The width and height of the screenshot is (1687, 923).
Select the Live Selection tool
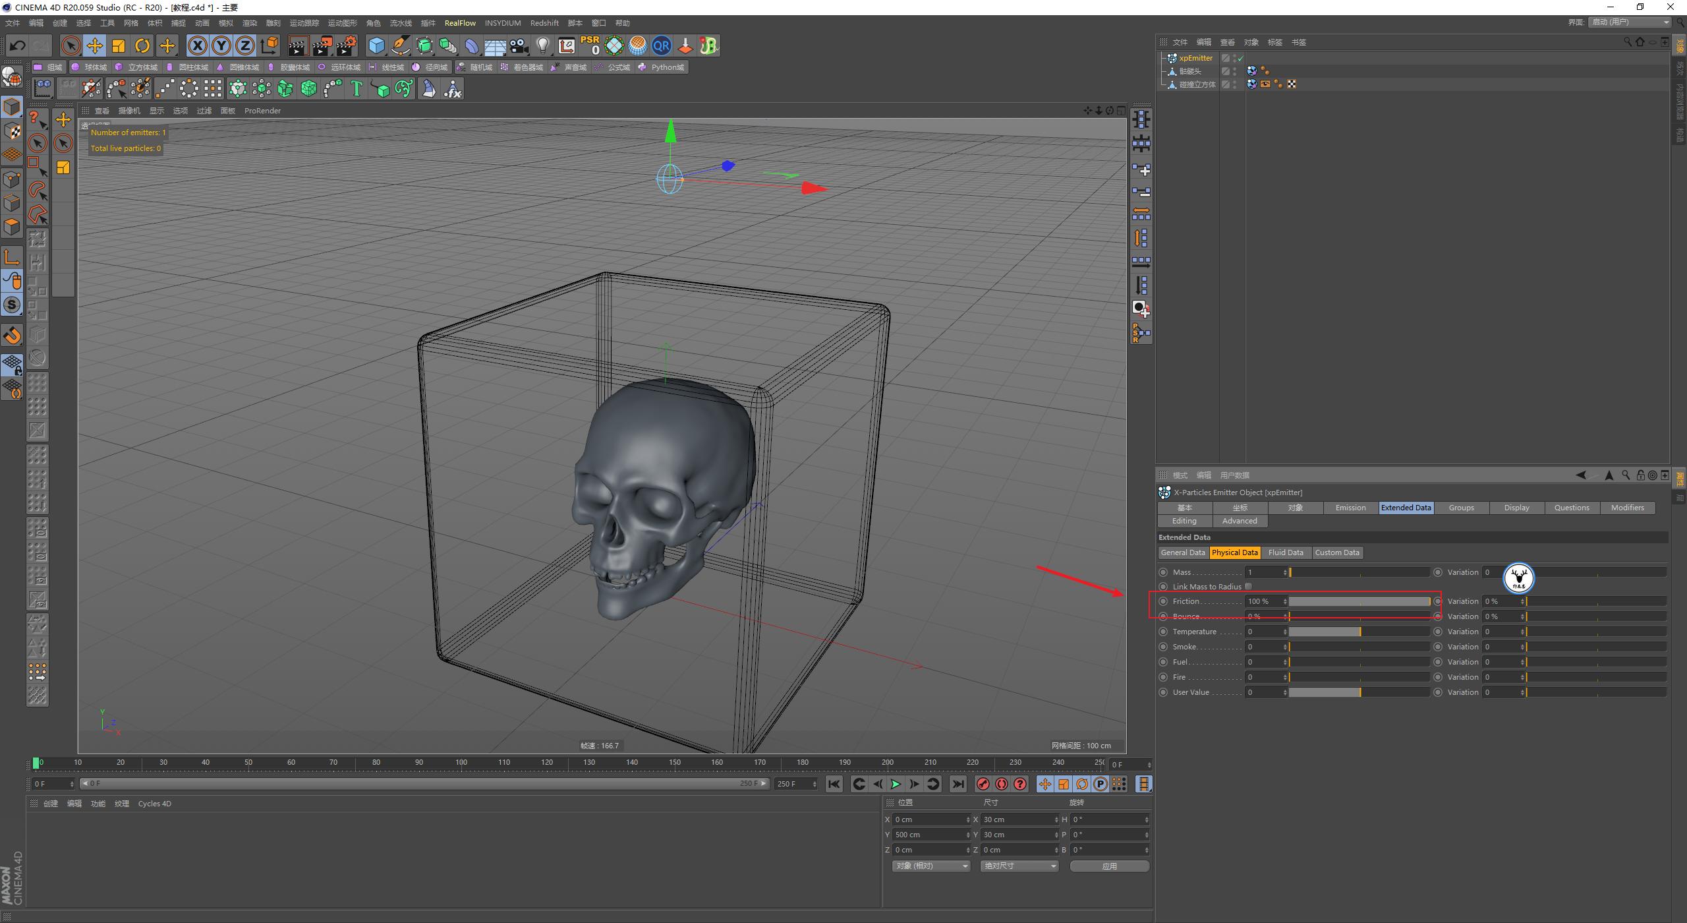(70, 45)
